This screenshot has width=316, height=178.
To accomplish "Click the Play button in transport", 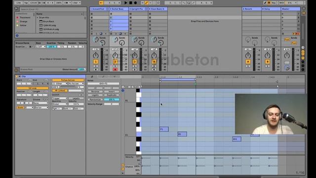I will point(126,3).
